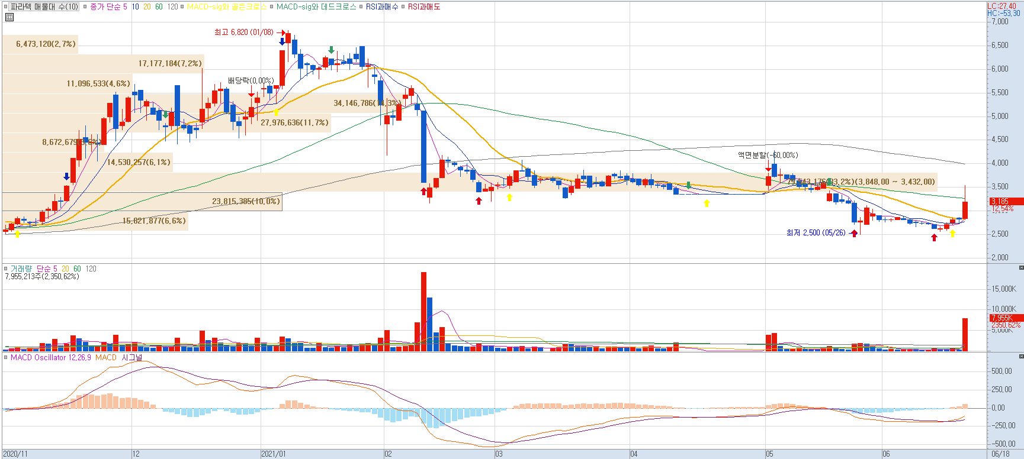Toggle the 종가 단순 moving average legend marker
This screenshot has width=1024, height=459.
pyautogui.click(x=85, y=7)
